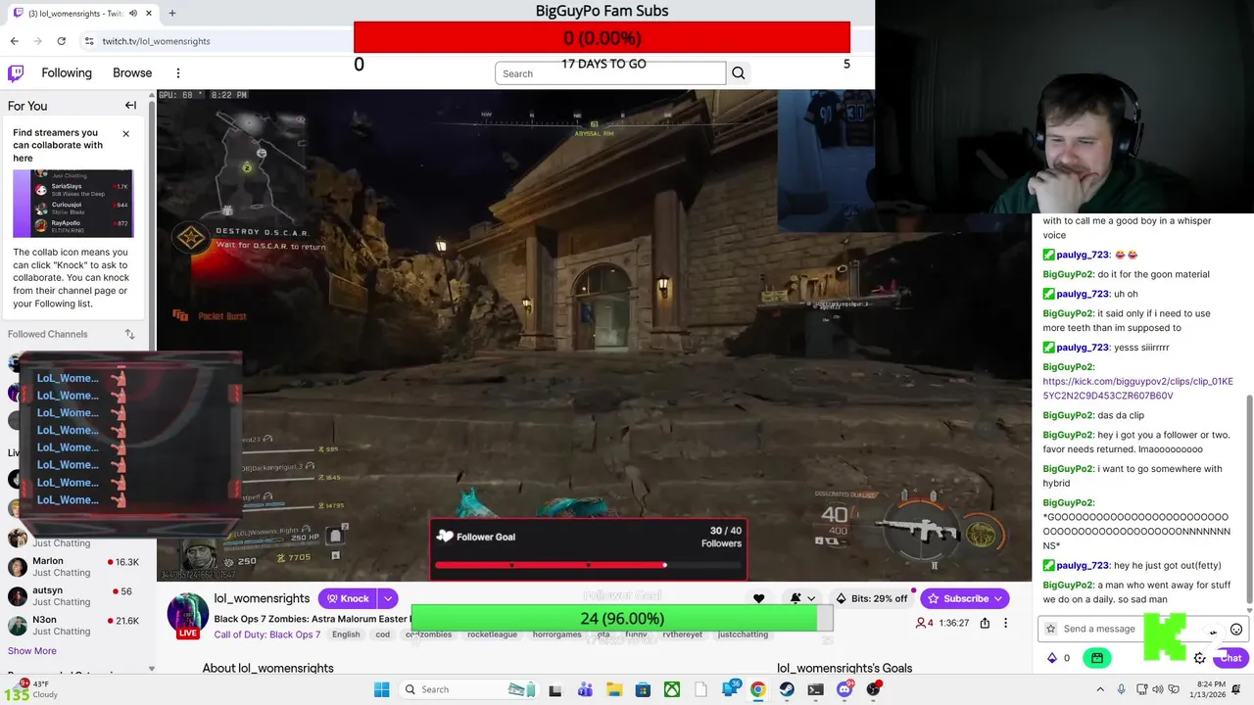This screenshot has height=705, width=1254.
Task: Open the Windows Start button
Action: (x=381, y=689)
